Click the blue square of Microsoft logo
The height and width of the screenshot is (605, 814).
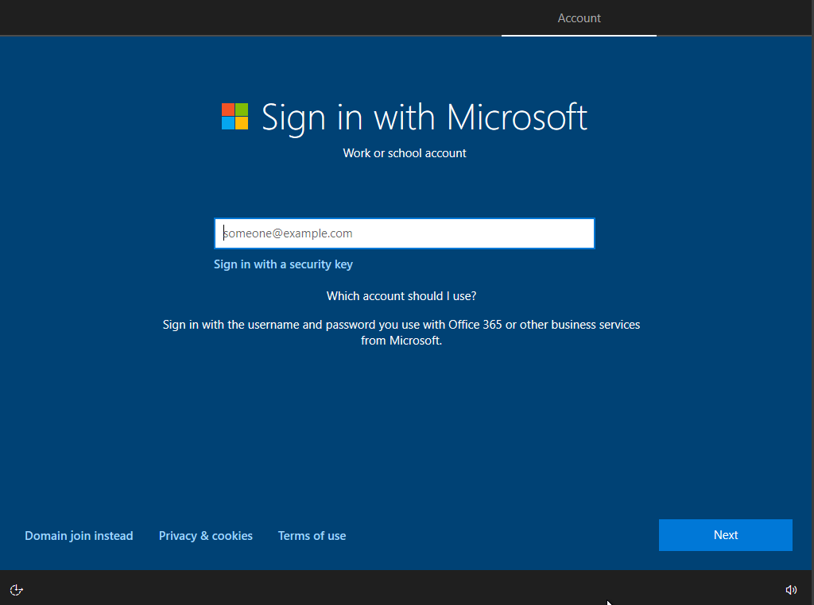tap(228, 123)
